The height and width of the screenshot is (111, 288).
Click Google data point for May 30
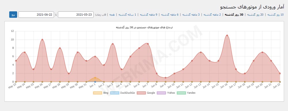(x=77, y=52)
